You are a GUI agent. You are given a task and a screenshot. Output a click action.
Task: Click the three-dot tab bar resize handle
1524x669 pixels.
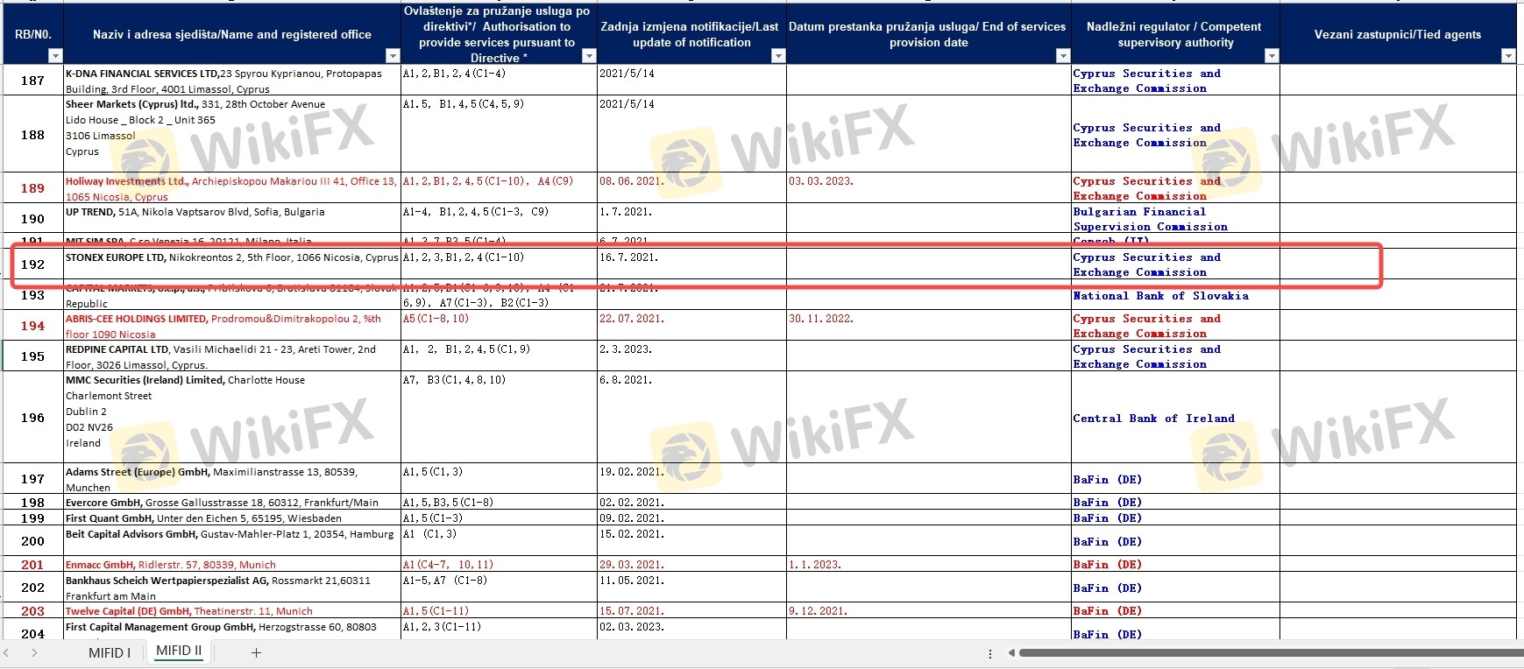tap(990, 653)
